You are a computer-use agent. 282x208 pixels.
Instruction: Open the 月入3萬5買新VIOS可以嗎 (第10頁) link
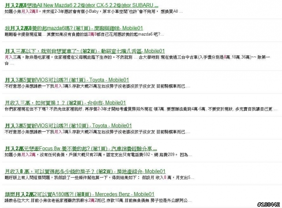pyautogui.click(x=68, y=126)
